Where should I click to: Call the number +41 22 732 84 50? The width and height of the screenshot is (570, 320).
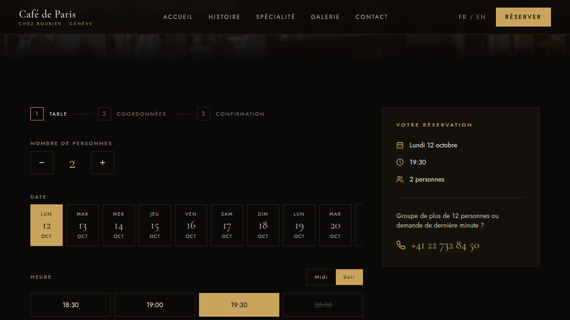[x=445, y=246]
